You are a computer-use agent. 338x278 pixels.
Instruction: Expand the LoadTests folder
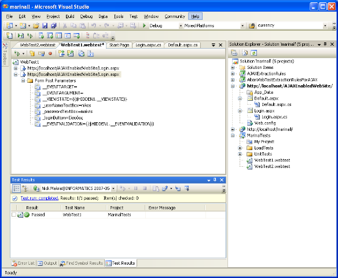click(240, 148)
